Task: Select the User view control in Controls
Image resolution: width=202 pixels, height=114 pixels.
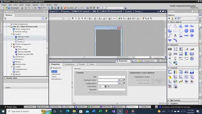Action: [175, 72]
